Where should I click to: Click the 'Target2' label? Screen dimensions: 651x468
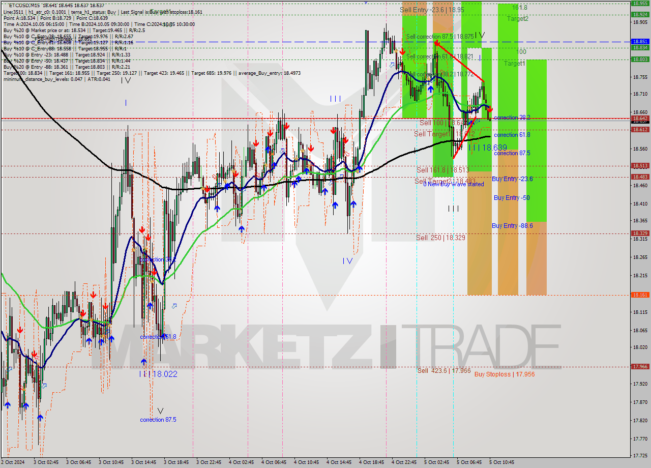click(517, 19)
